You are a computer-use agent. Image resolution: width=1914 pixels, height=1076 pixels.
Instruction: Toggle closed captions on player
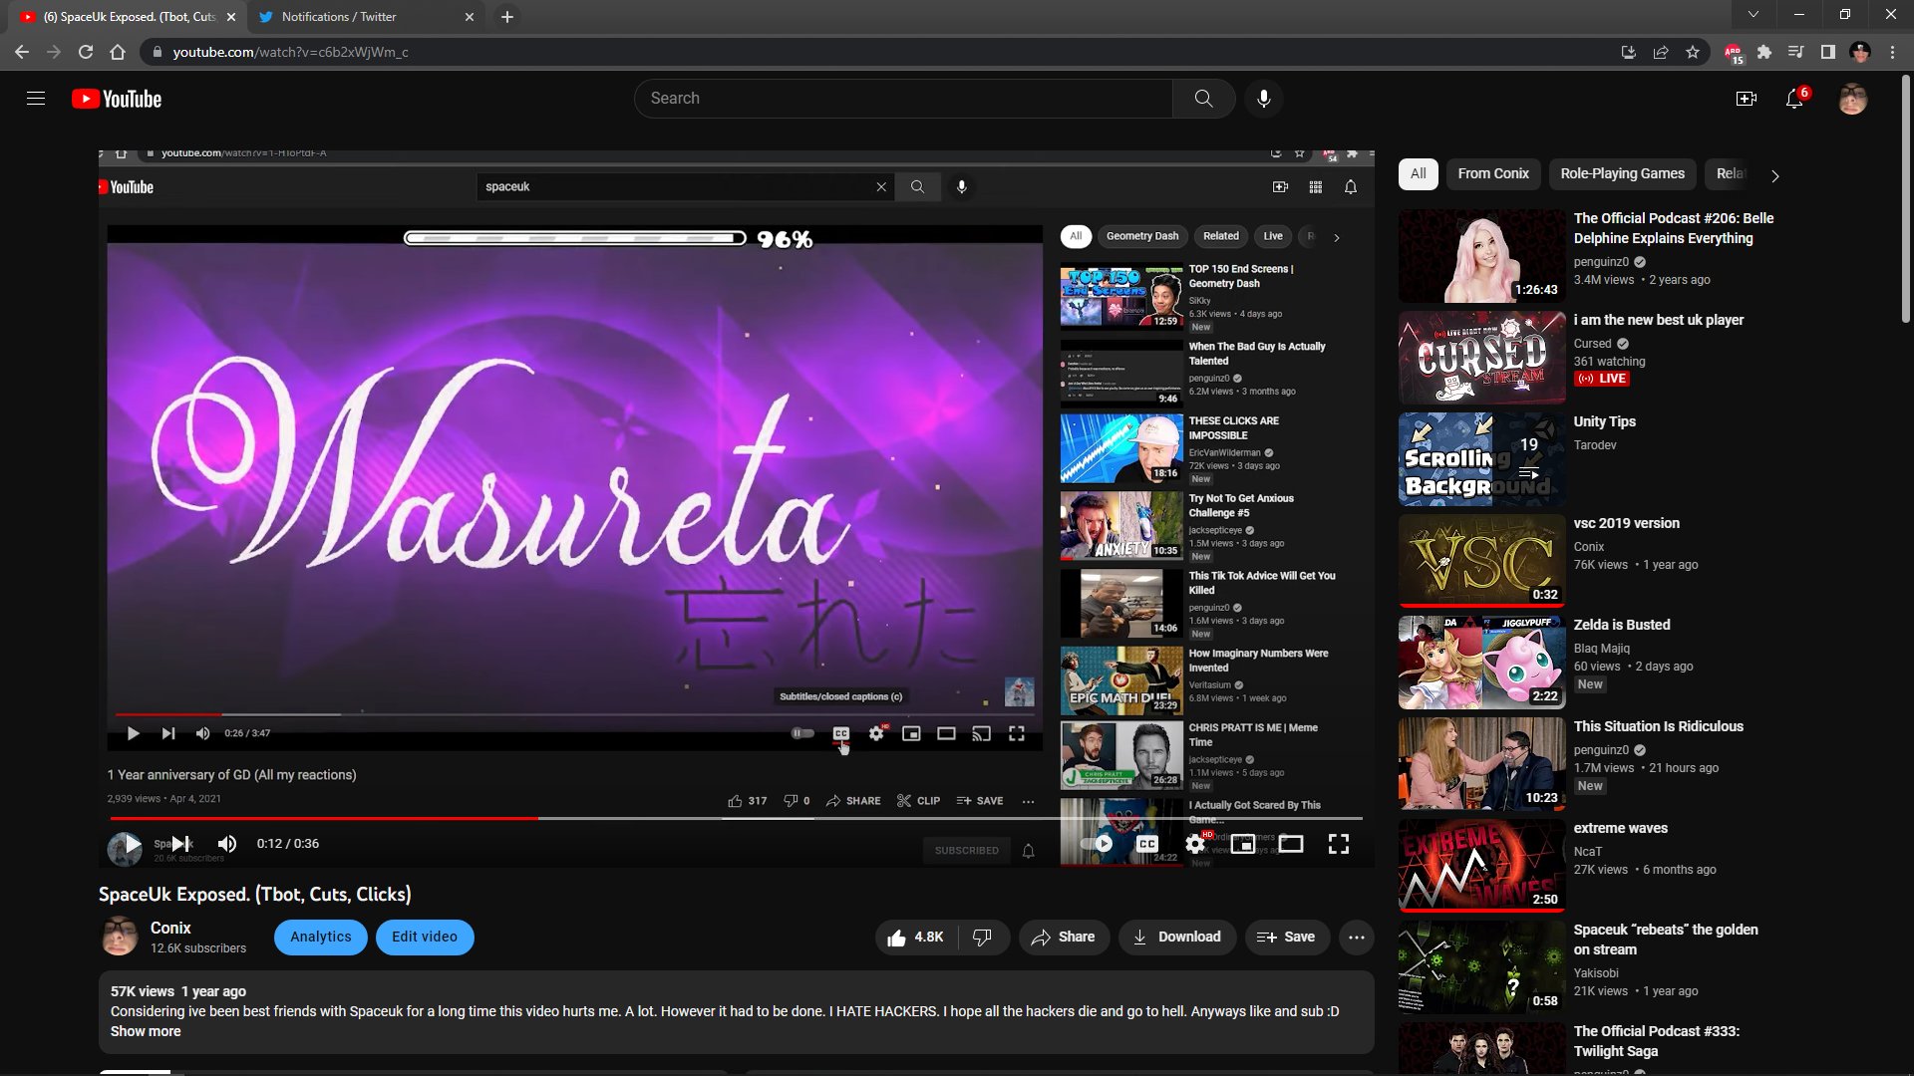coord(1147,844)
